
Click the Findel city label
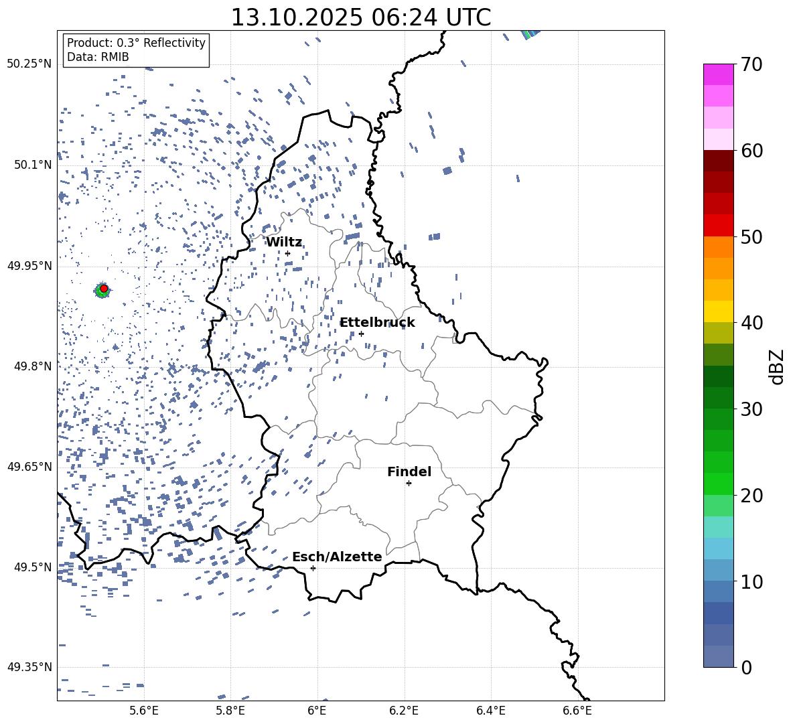409,472
